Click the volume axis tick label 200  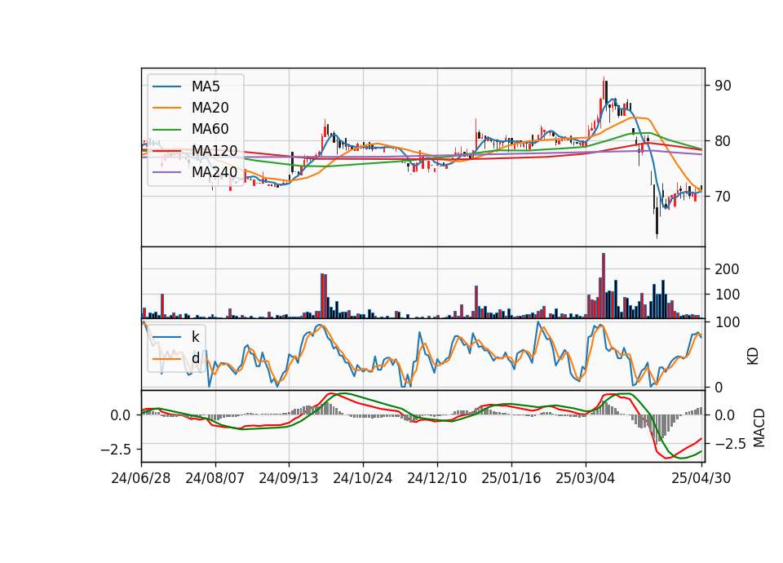[727, 269]
